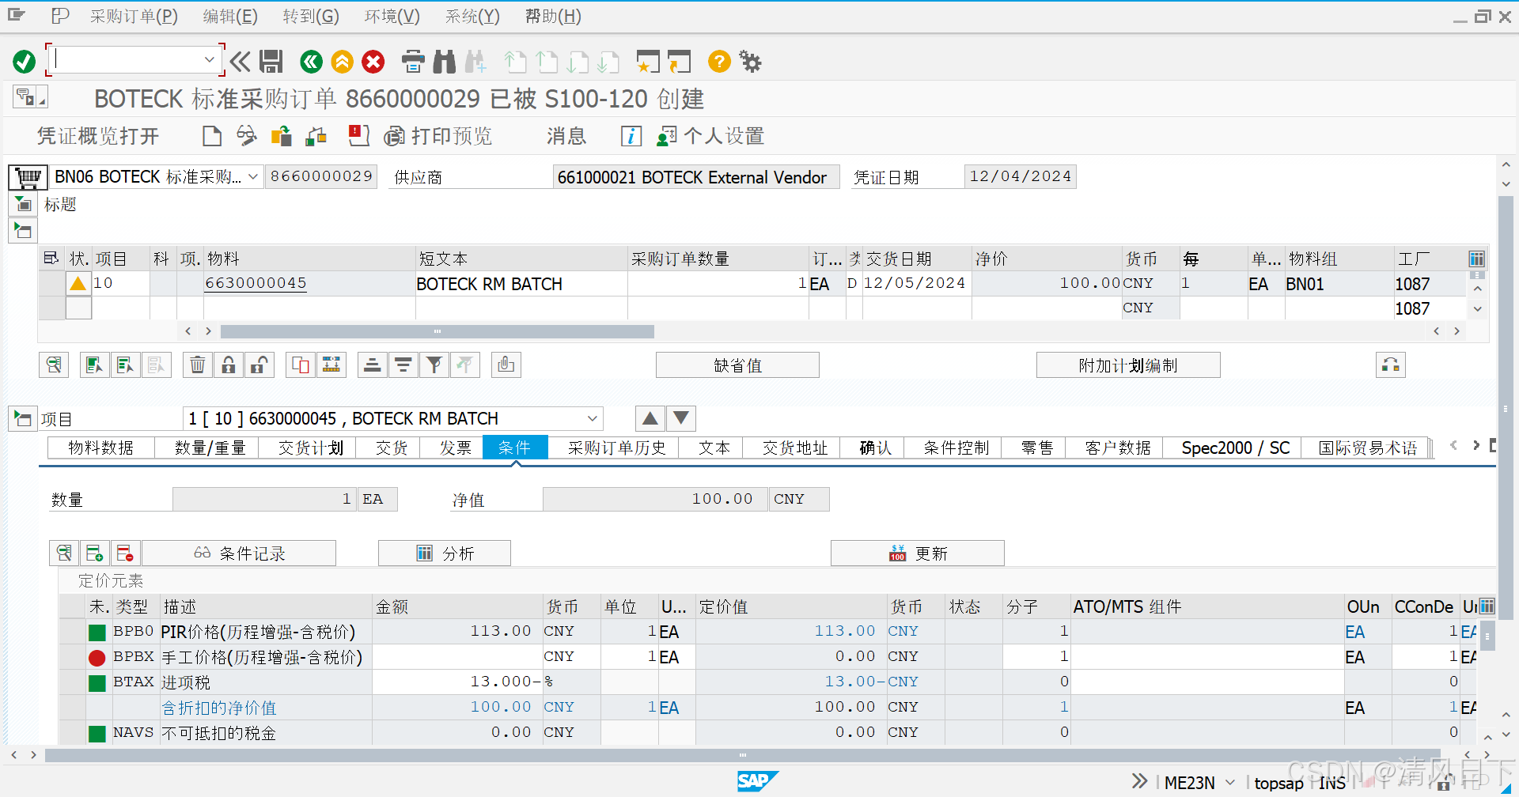Click the Find binoculars icon
Image resolution: width=1519 pixels, height=797 pixels.
click(x=445, y=62)
